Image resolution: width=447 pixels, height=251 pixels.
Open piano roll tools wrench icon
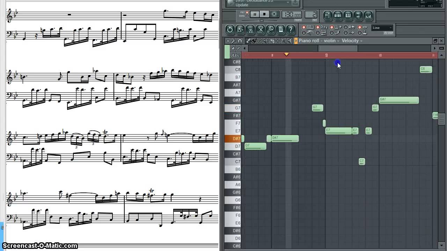coord(234,41)
